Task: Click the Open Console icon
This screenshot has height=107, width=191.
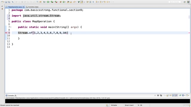Action: coord(187,95)
